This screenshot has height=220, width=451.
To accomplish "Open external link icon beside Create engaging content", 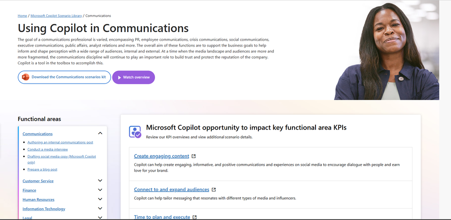I will (x=194, y=156).
